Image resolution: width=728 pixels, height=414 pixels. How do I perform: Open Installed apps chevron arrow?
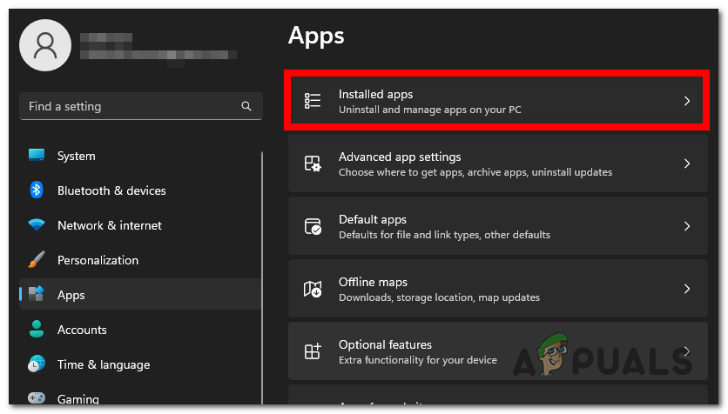point(687,101)
